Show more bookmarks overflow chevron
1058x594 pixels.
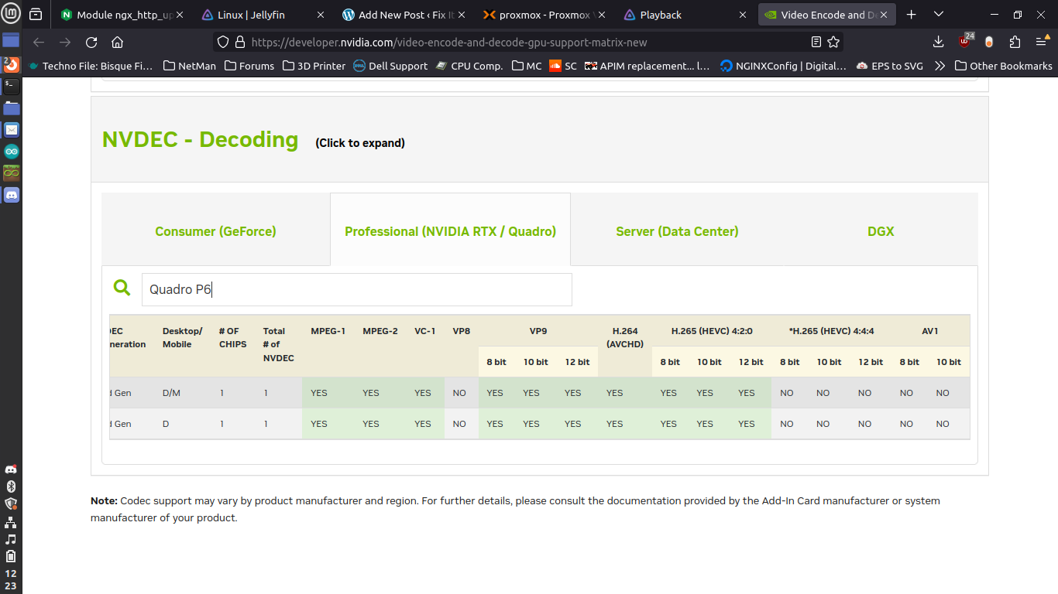[x=939, y=66]
